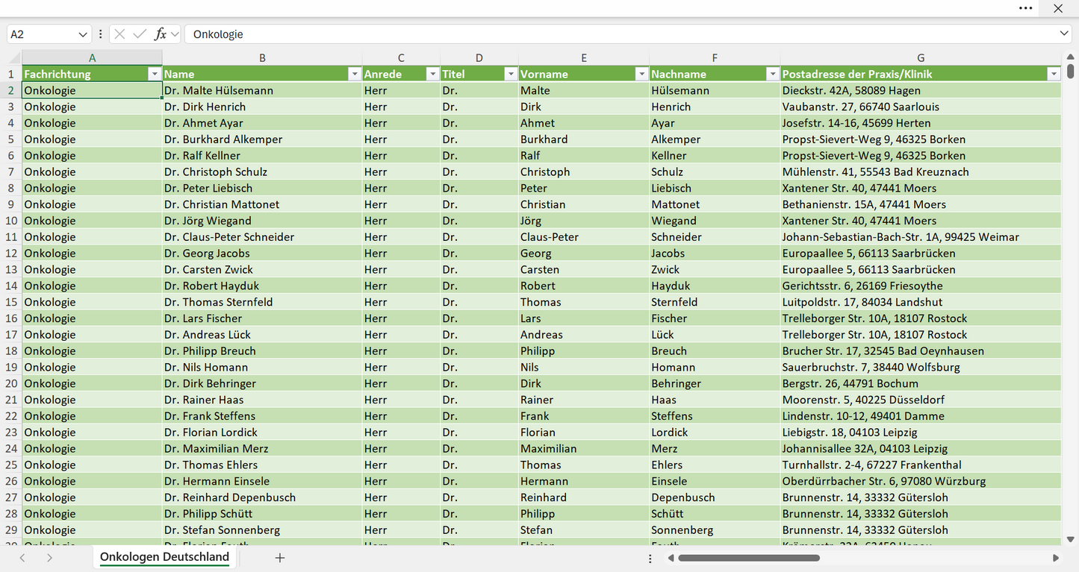Switch to Onkologen Deutschland sheet tab
1079x572 pixels.
pos(164,557)
